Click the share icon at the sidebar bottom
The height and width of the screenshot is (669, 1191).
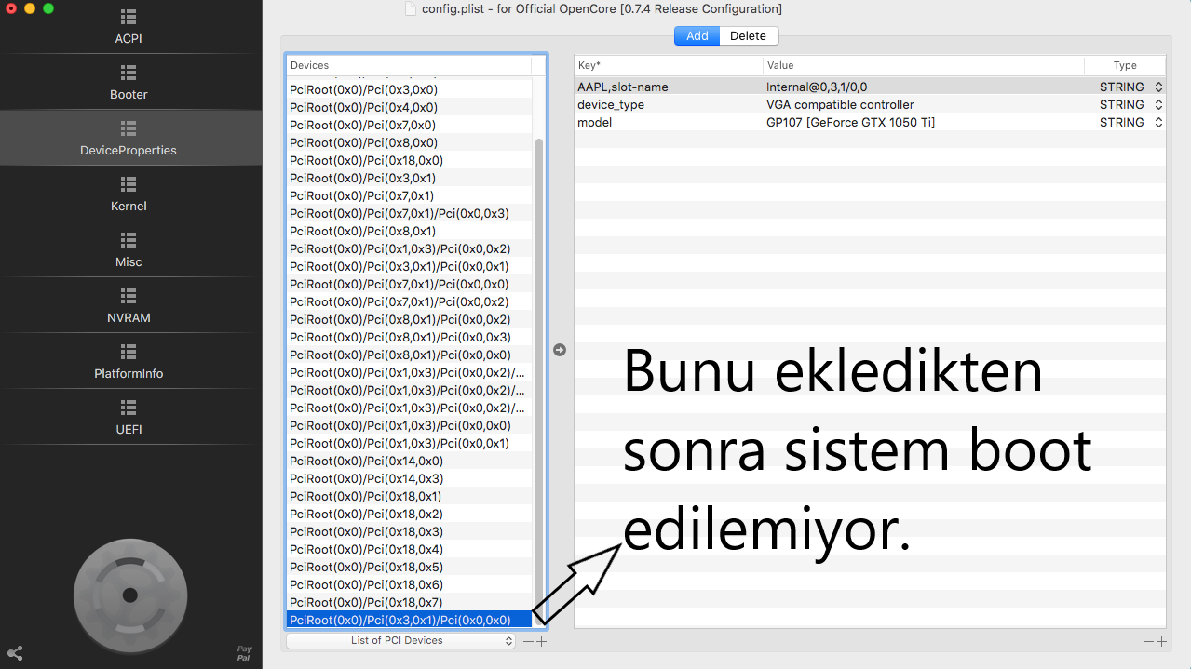coord(15,653)
